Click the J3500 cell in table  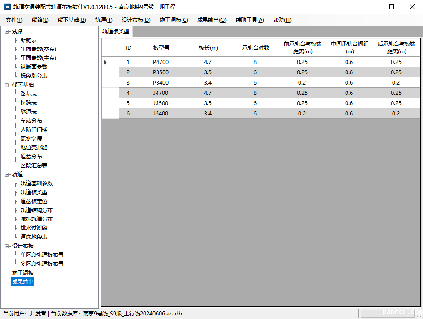coord(161,103)
